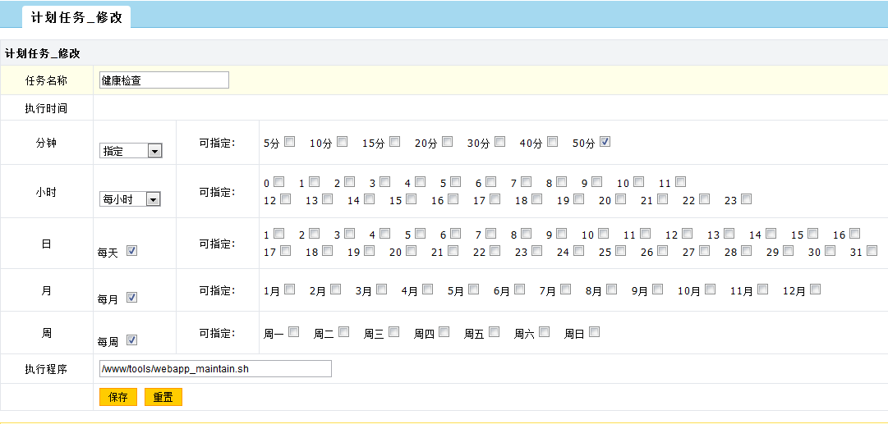Viewport: 888px width, 424px height.
Task: Open the 小时 每小时 dropdown
Action: pyautogui.click(x=129, y=199)
